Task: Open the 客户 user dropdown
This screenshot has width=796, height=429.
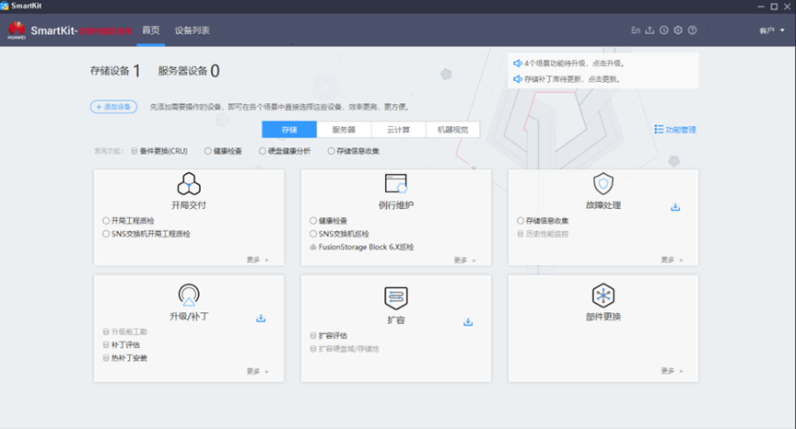Action: 772,30
